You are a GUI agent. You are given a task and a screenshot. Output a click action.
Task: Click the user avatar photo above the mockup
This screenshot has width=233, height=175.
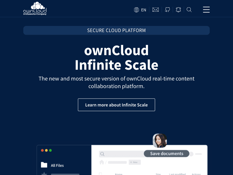tap(160, 141)
